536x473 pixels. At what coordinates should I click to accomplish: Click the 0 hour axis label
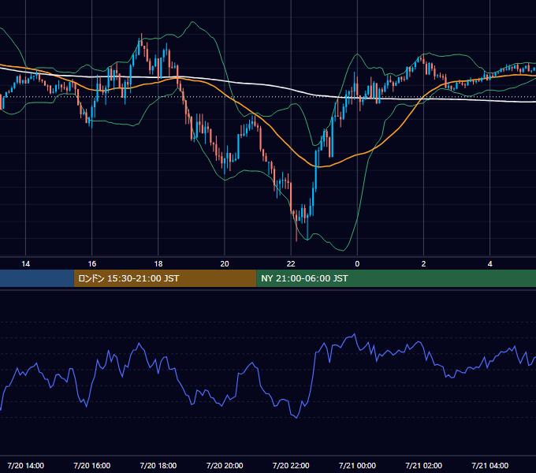click(x=357, y=264)
